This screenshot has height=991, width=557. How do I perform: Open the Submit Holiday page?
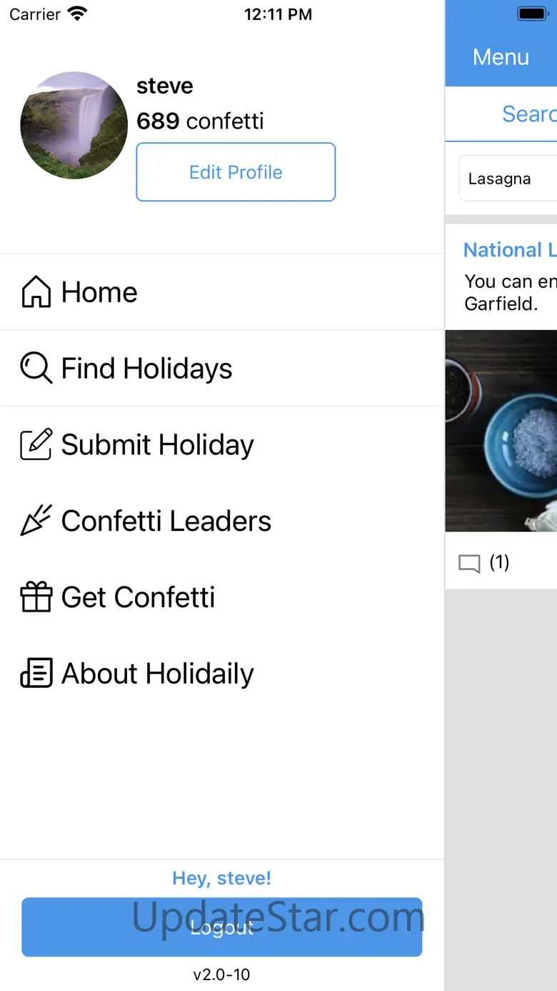[x=157, y=445]
